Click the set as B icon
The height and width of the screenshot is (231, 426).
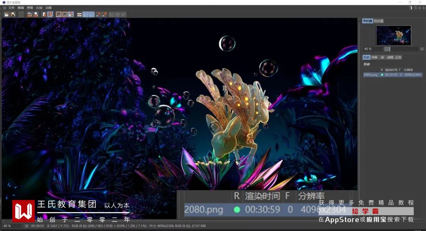click(x=105, y=14)
